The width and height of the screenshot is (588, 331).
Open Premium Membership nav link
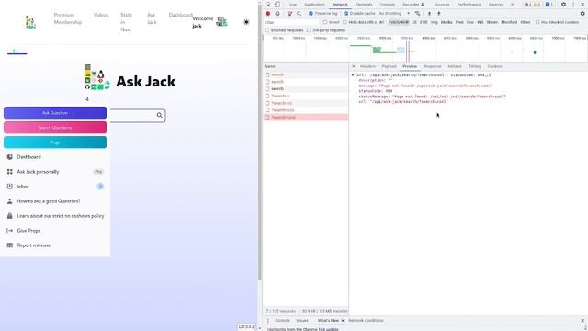coord(67,18)
